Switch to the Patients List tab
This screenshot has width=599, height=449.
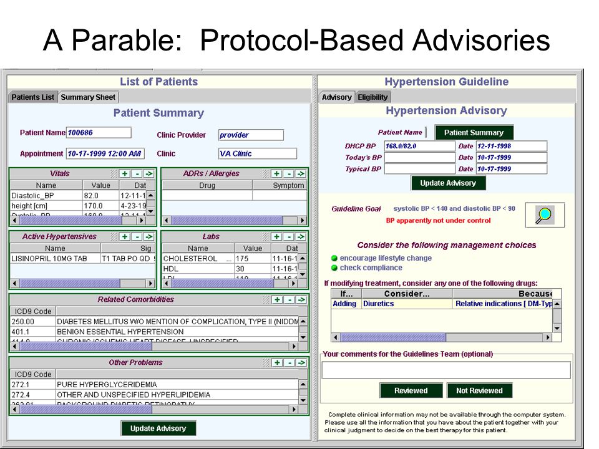pyautogui.click(x=33, y=97)
